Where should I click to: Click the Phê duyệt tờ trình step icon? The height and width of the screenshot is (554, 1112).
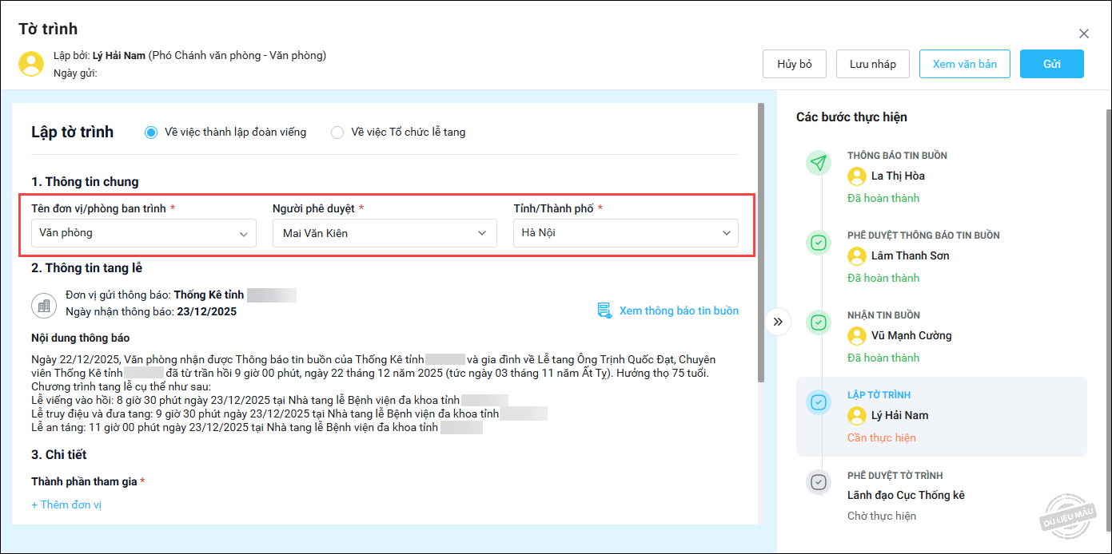coord(818,482)
